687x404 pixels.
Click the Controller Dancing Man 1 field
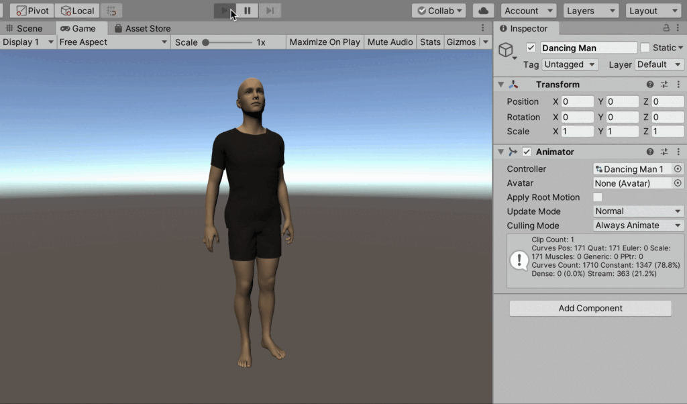click(x=632, y=169)
